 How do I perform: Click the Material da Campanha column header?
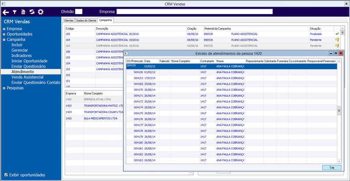coord(256,28)
